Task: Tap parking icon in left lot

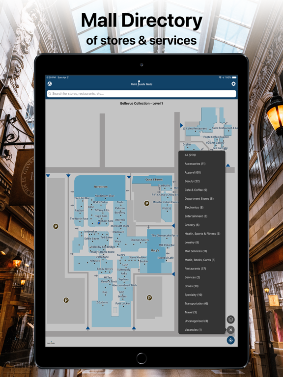Action: click(56, 226)
